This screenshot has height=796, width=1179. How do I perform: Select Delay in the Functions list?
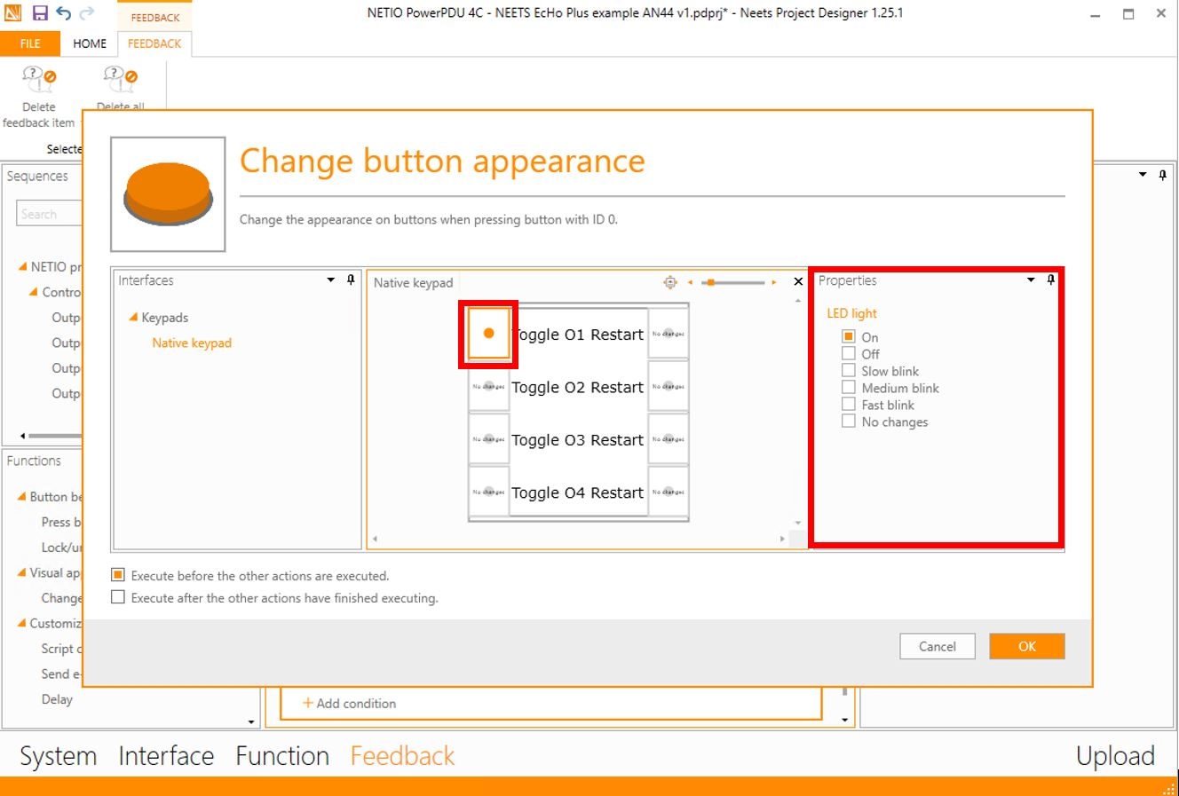57,699
